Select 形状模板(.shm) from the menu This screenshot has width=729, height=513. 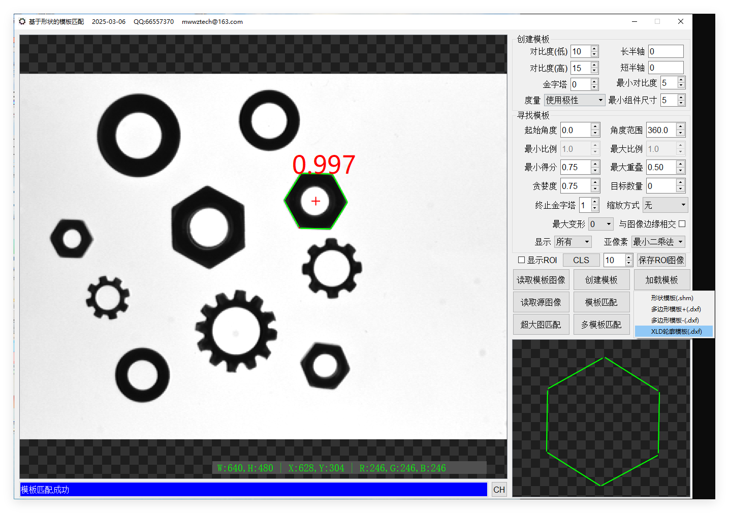pyautogui.click(x=672, y=298)
